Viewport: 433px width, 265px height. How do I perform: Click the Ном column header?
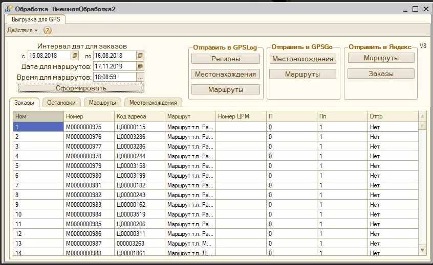[x=38, y=116]
